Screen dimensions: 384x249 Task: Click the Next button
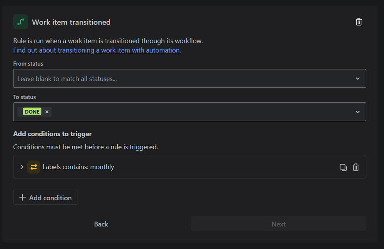pyautogui.click(x=278, y=224)
